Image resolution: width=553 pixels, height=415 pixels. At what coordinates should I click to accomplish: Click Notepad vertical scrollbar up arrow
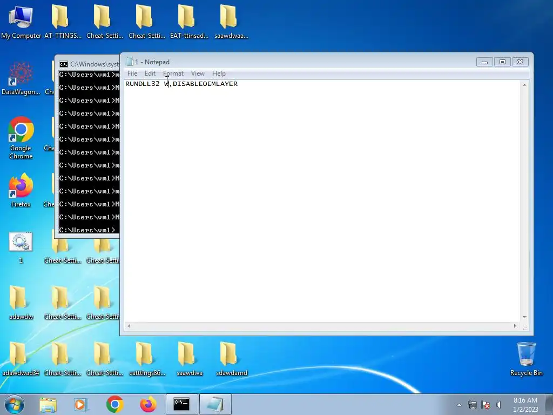[524, 85]
